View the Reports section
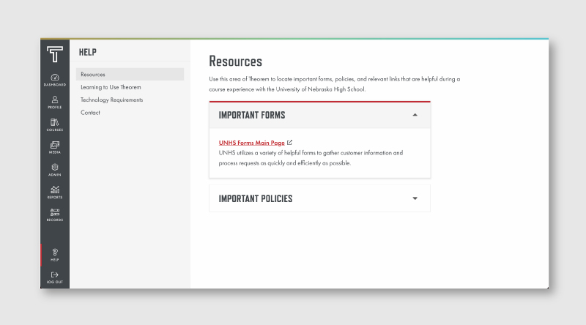This screenshot has width=586, height=325. click(54, 192)
